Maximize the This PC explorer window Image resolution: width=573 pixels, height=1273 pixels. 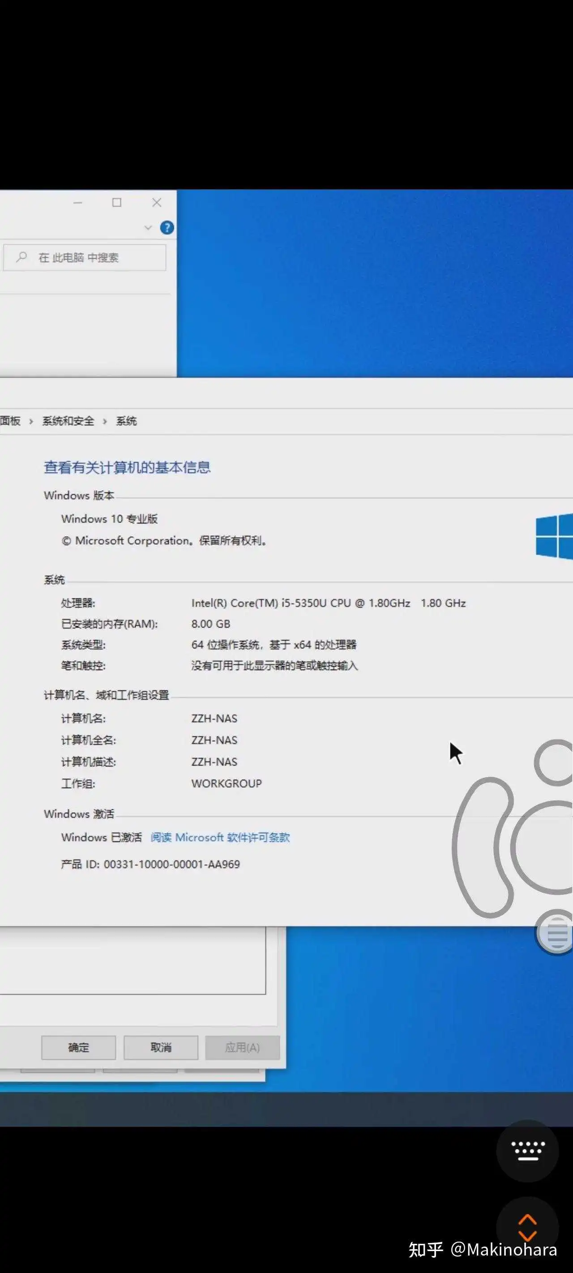[x=117, y=203]
